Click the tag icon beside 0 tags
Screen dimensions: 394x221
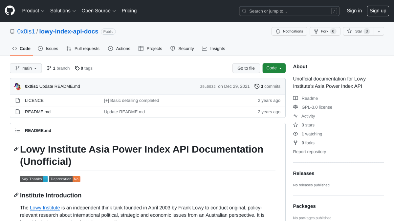point(77,68)
